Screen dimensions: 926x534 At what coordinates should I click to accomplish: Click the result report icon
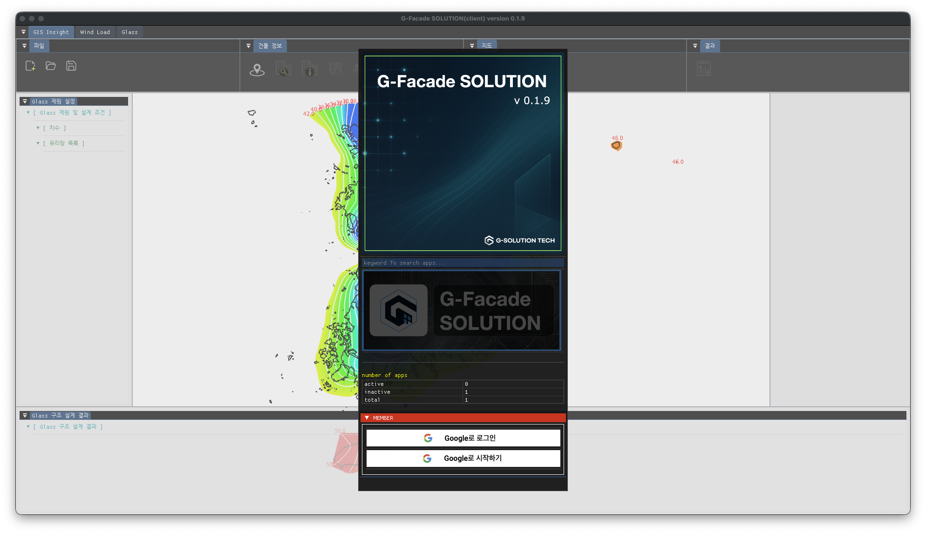(x=703, y=69)
